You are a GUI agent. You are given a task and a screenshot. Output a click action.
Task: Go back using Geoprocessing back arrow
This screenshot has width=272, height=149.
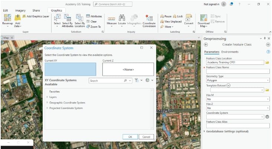point(206,44)
